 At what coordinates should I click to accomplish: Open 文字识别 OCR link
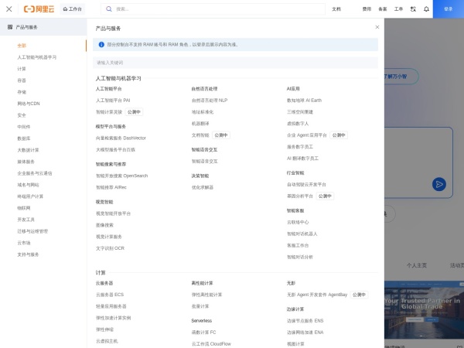pyautogui.click(x=110, y=248)
